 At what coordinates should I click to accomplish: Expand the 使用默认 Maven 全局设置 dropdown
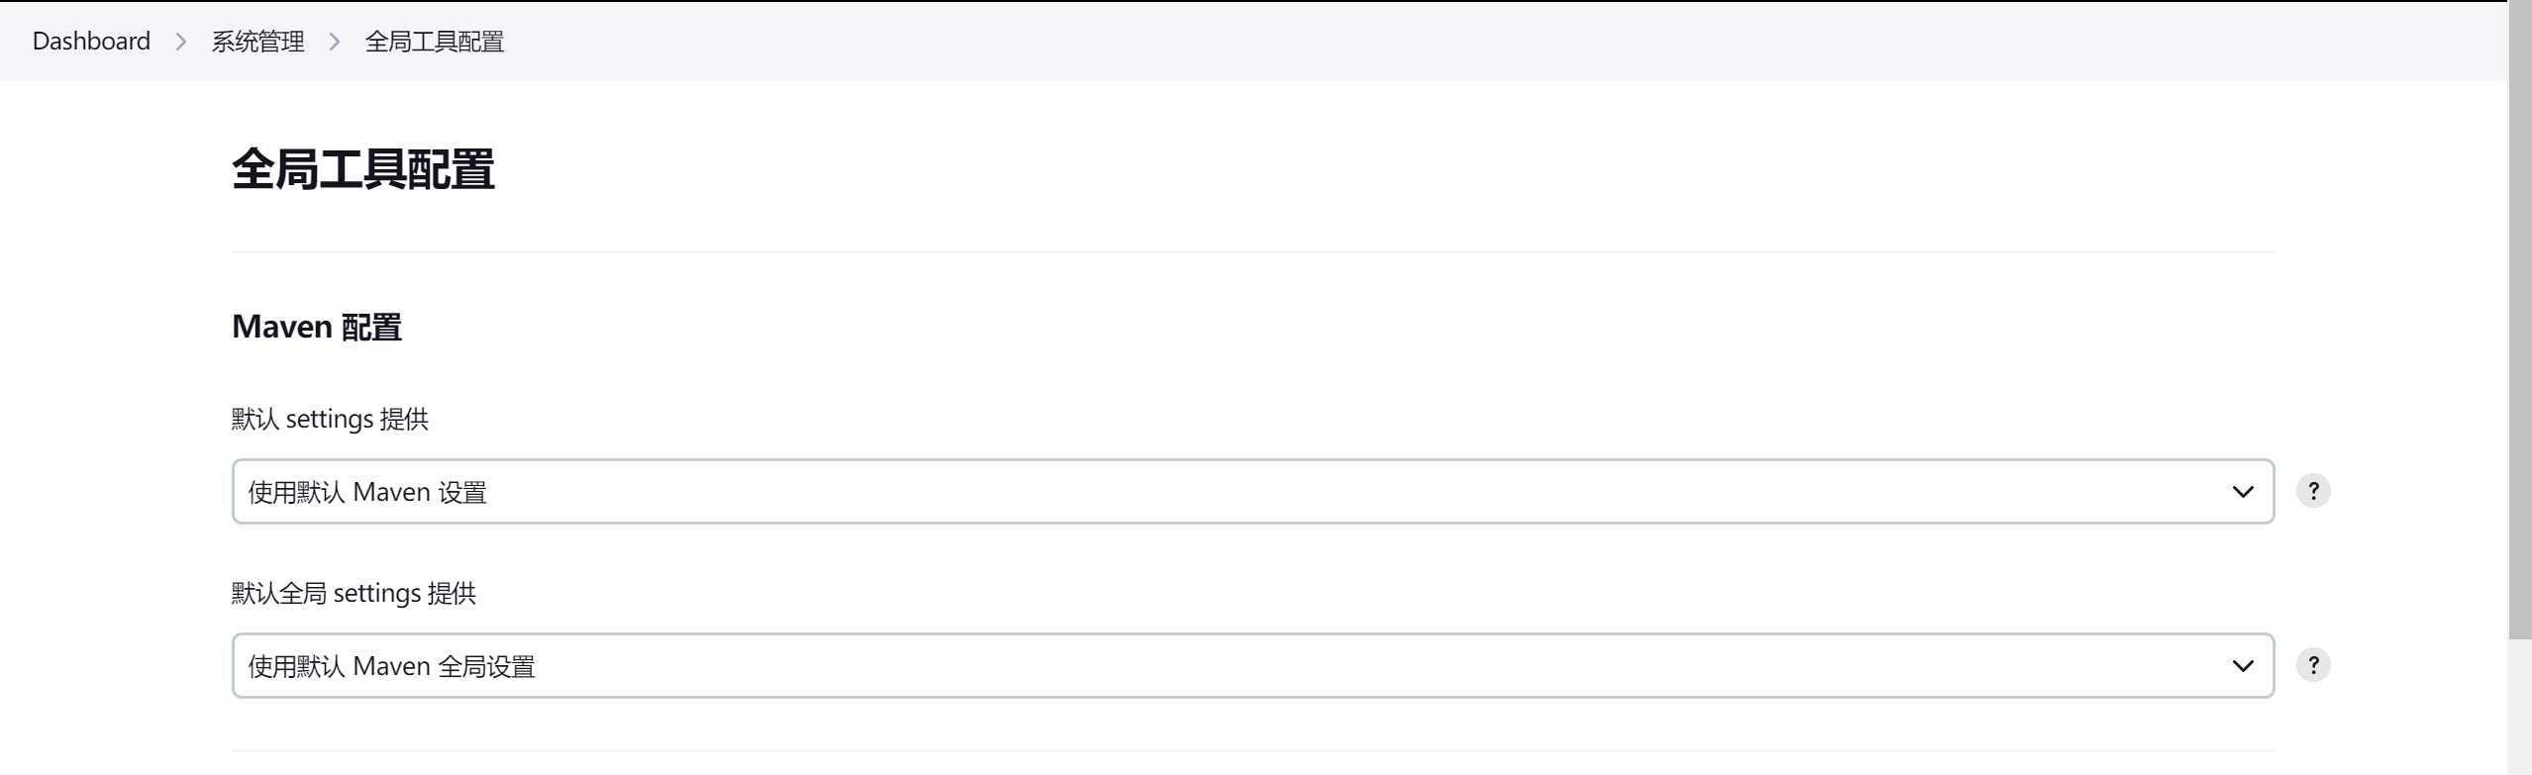click(x=1253, y=665)
